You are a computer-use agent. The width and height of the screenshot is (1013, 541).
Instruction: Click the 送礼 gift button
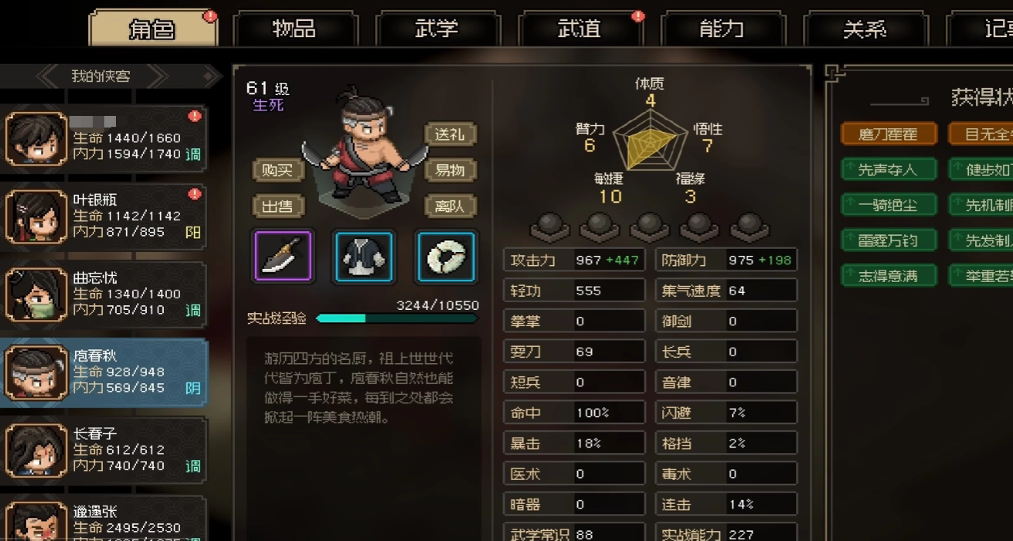point(450,134)
